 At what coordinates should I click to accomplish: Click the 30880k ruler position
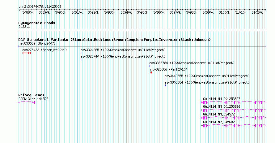coord(28,12)
